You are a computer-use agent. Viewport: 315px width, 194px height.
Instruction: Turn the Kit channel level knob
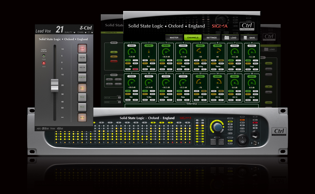point(132,52)
